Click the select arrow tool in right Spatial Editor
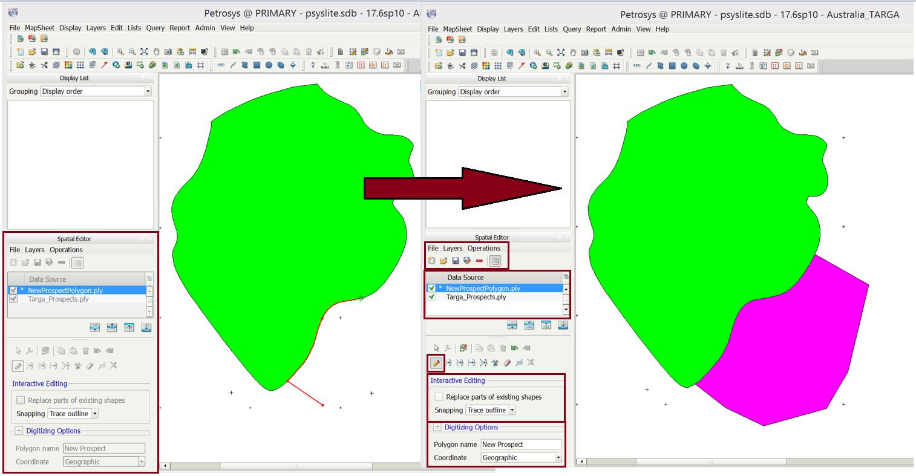Screen dimensions: 916x476 [x=436, y=348]
